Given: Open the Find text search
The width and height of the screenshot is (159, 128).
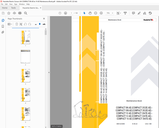Looking at the screenshot, I should [x=26, y=13].
